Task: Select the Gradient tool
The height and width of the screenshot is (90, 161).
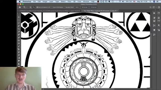Action: click(x=19, y=58)
